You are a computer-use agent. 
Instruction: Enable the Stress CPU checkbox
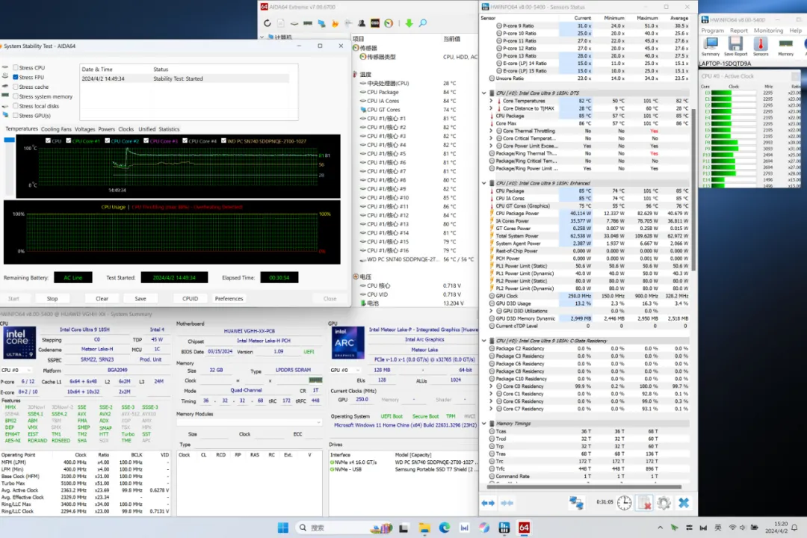[16, 68]
